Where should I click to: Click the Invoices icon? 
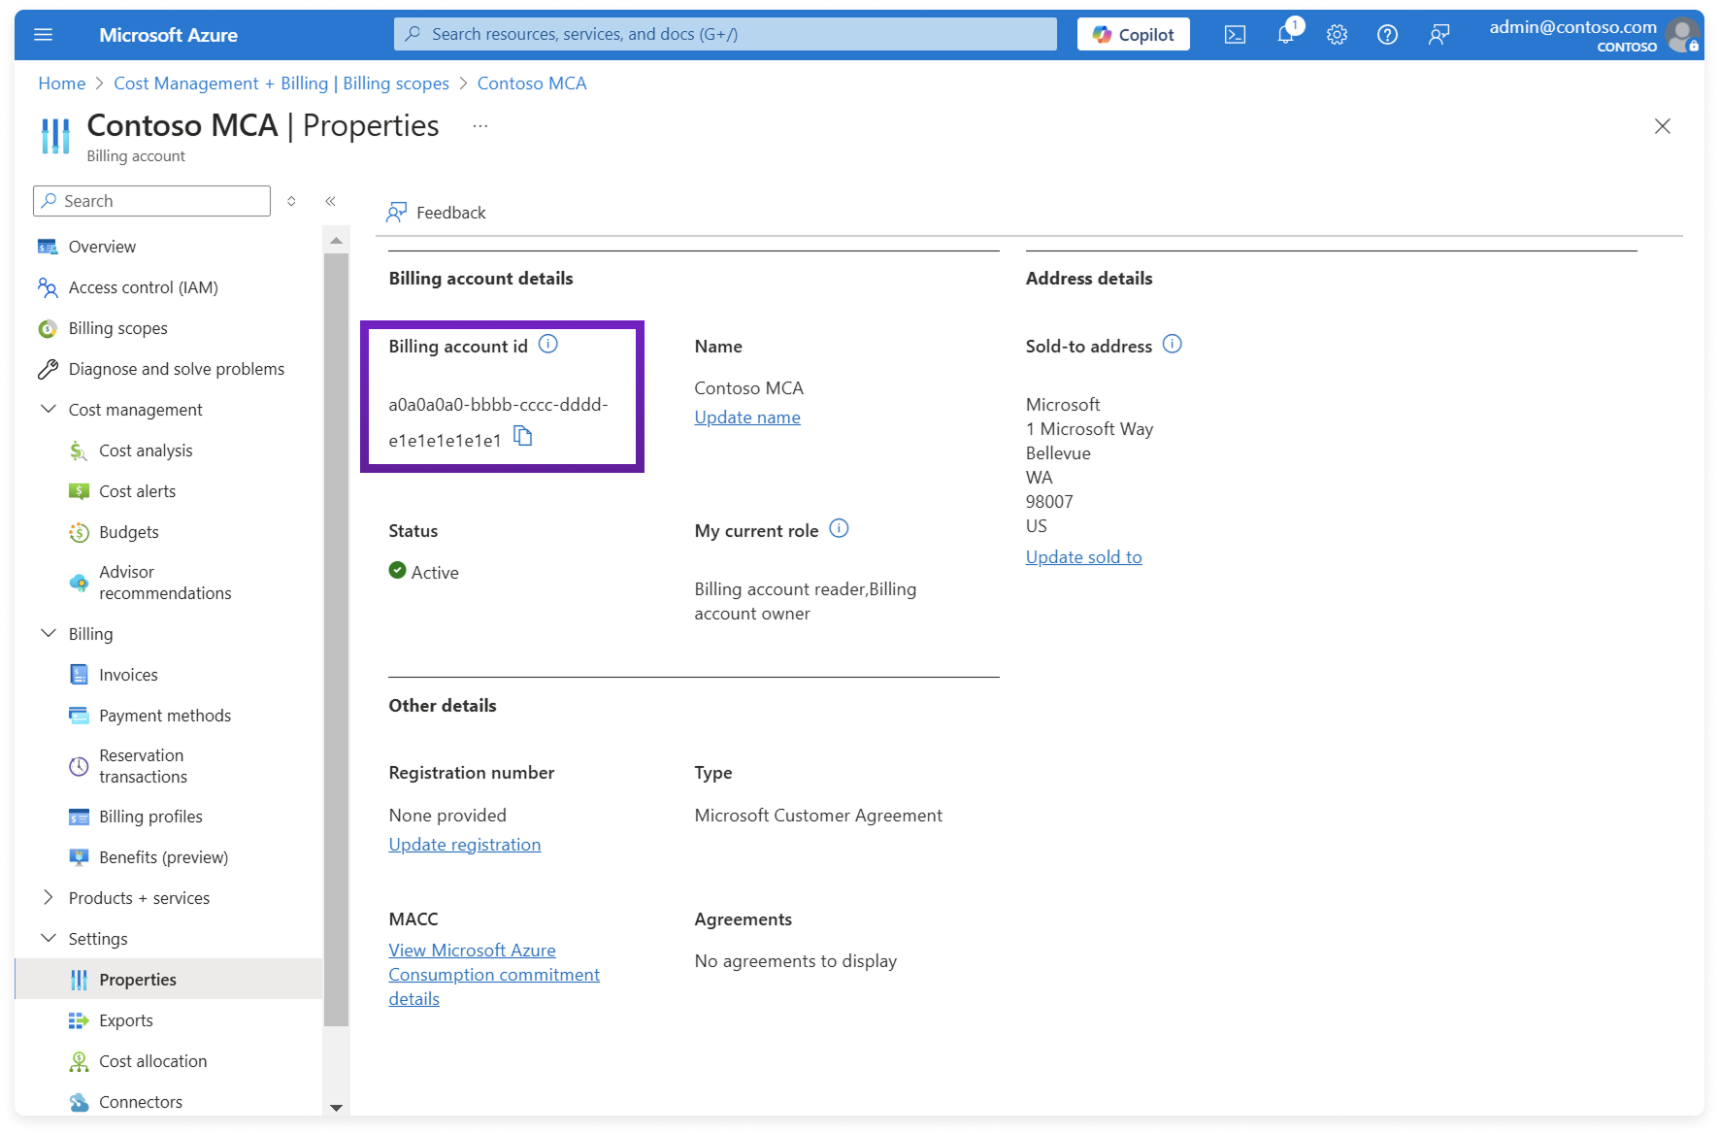[79, 675]
